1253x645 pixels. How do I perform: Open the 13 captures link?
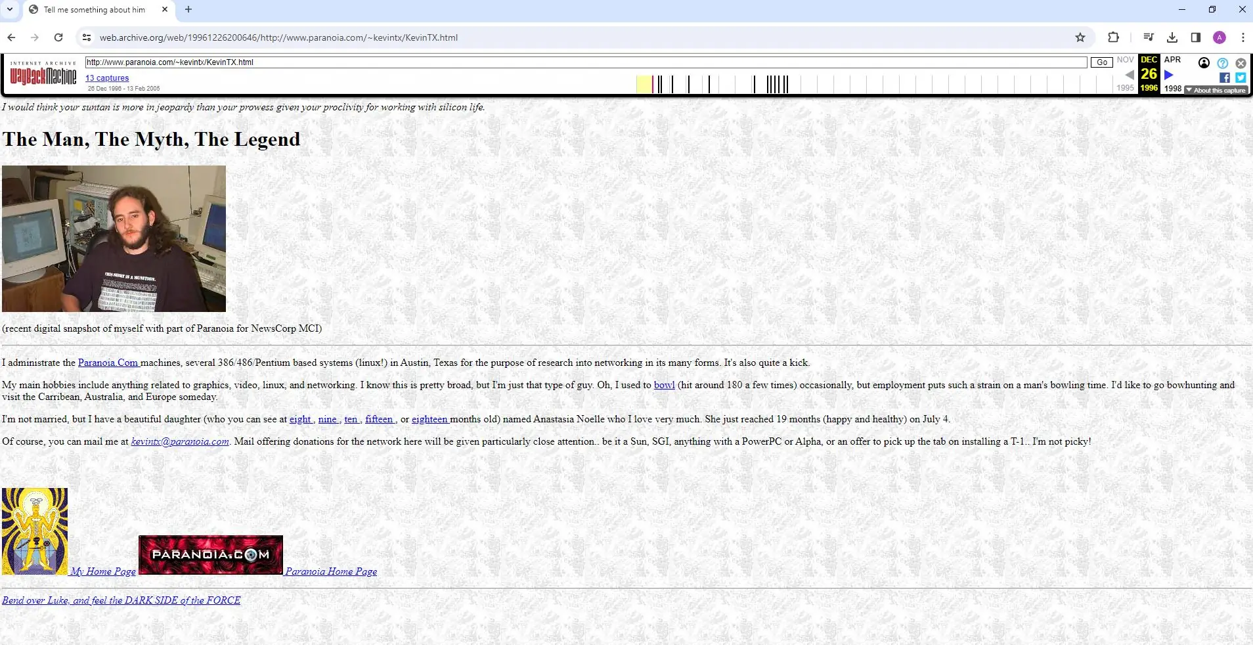[107, 78]
